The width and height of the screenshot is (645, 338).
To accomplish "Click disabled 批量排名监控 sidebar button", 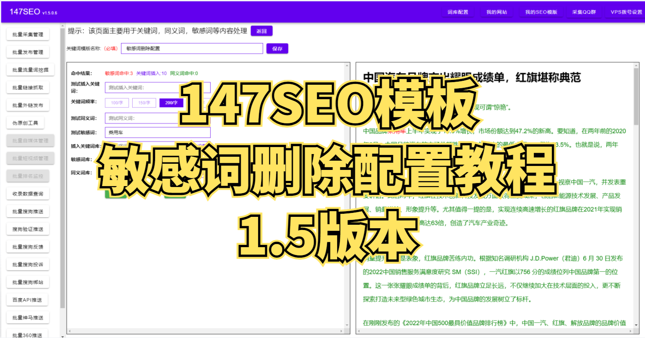I will point(28,176).
